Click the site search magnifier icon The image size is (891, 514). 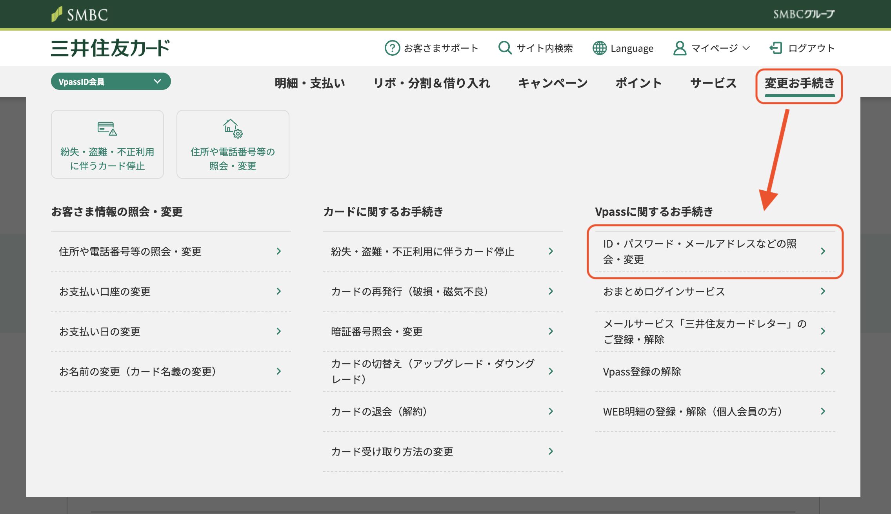[x=504, y=48]
